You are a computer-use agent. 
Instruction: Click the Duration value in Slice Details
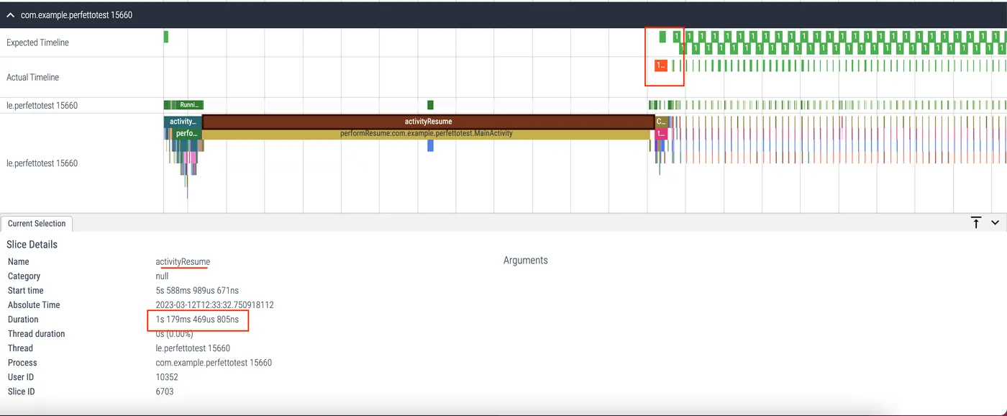pos(197,320)
